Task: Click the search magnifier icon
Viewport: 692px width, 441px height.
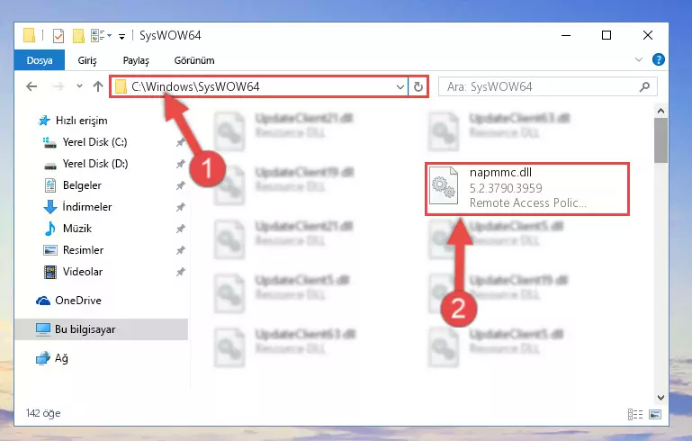Action: tap(645, 86)
